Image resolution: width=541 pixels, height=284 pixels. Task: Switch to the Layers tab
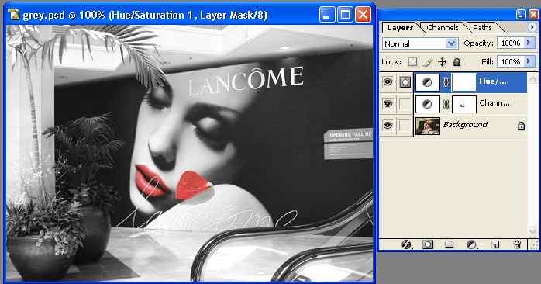coord(400,27)
